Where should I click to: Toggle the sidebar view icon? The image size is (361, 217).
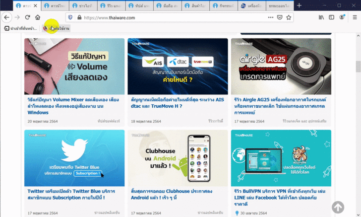331,17
